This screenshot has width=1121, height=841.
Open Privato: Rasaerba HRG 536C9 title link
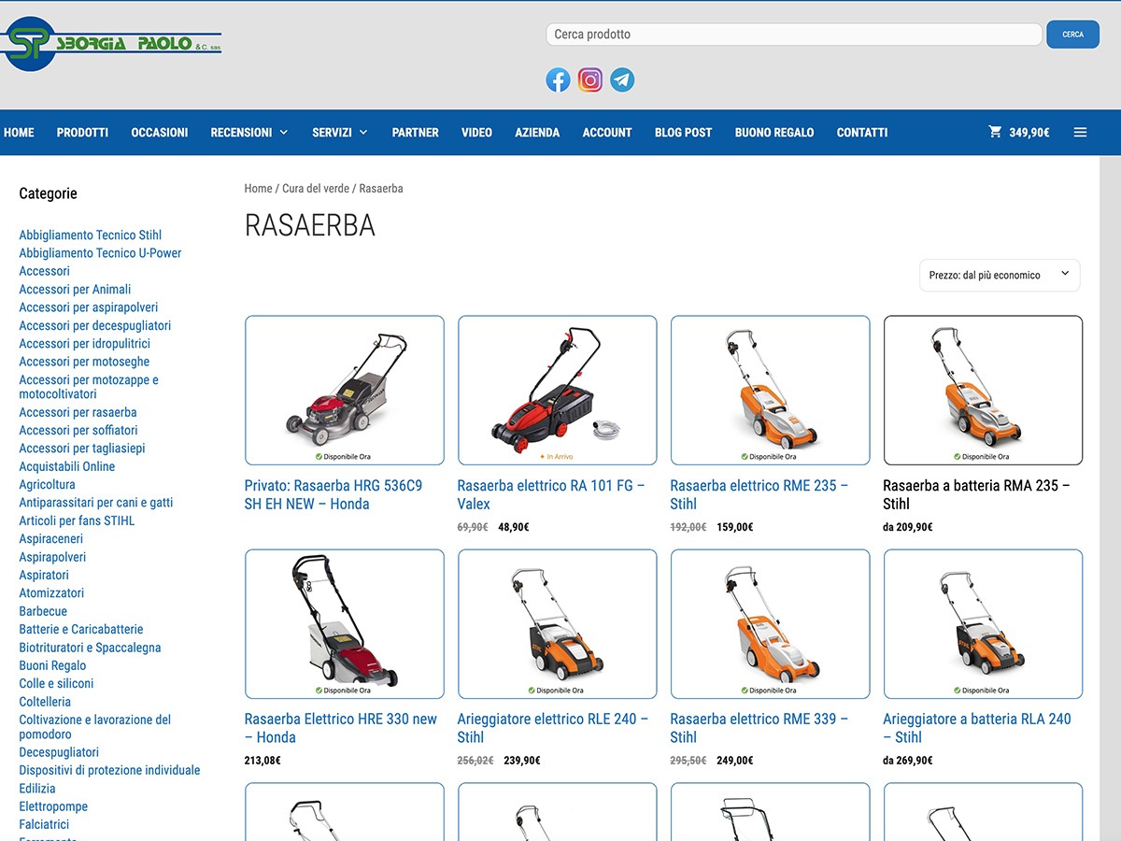pos(333,495)
